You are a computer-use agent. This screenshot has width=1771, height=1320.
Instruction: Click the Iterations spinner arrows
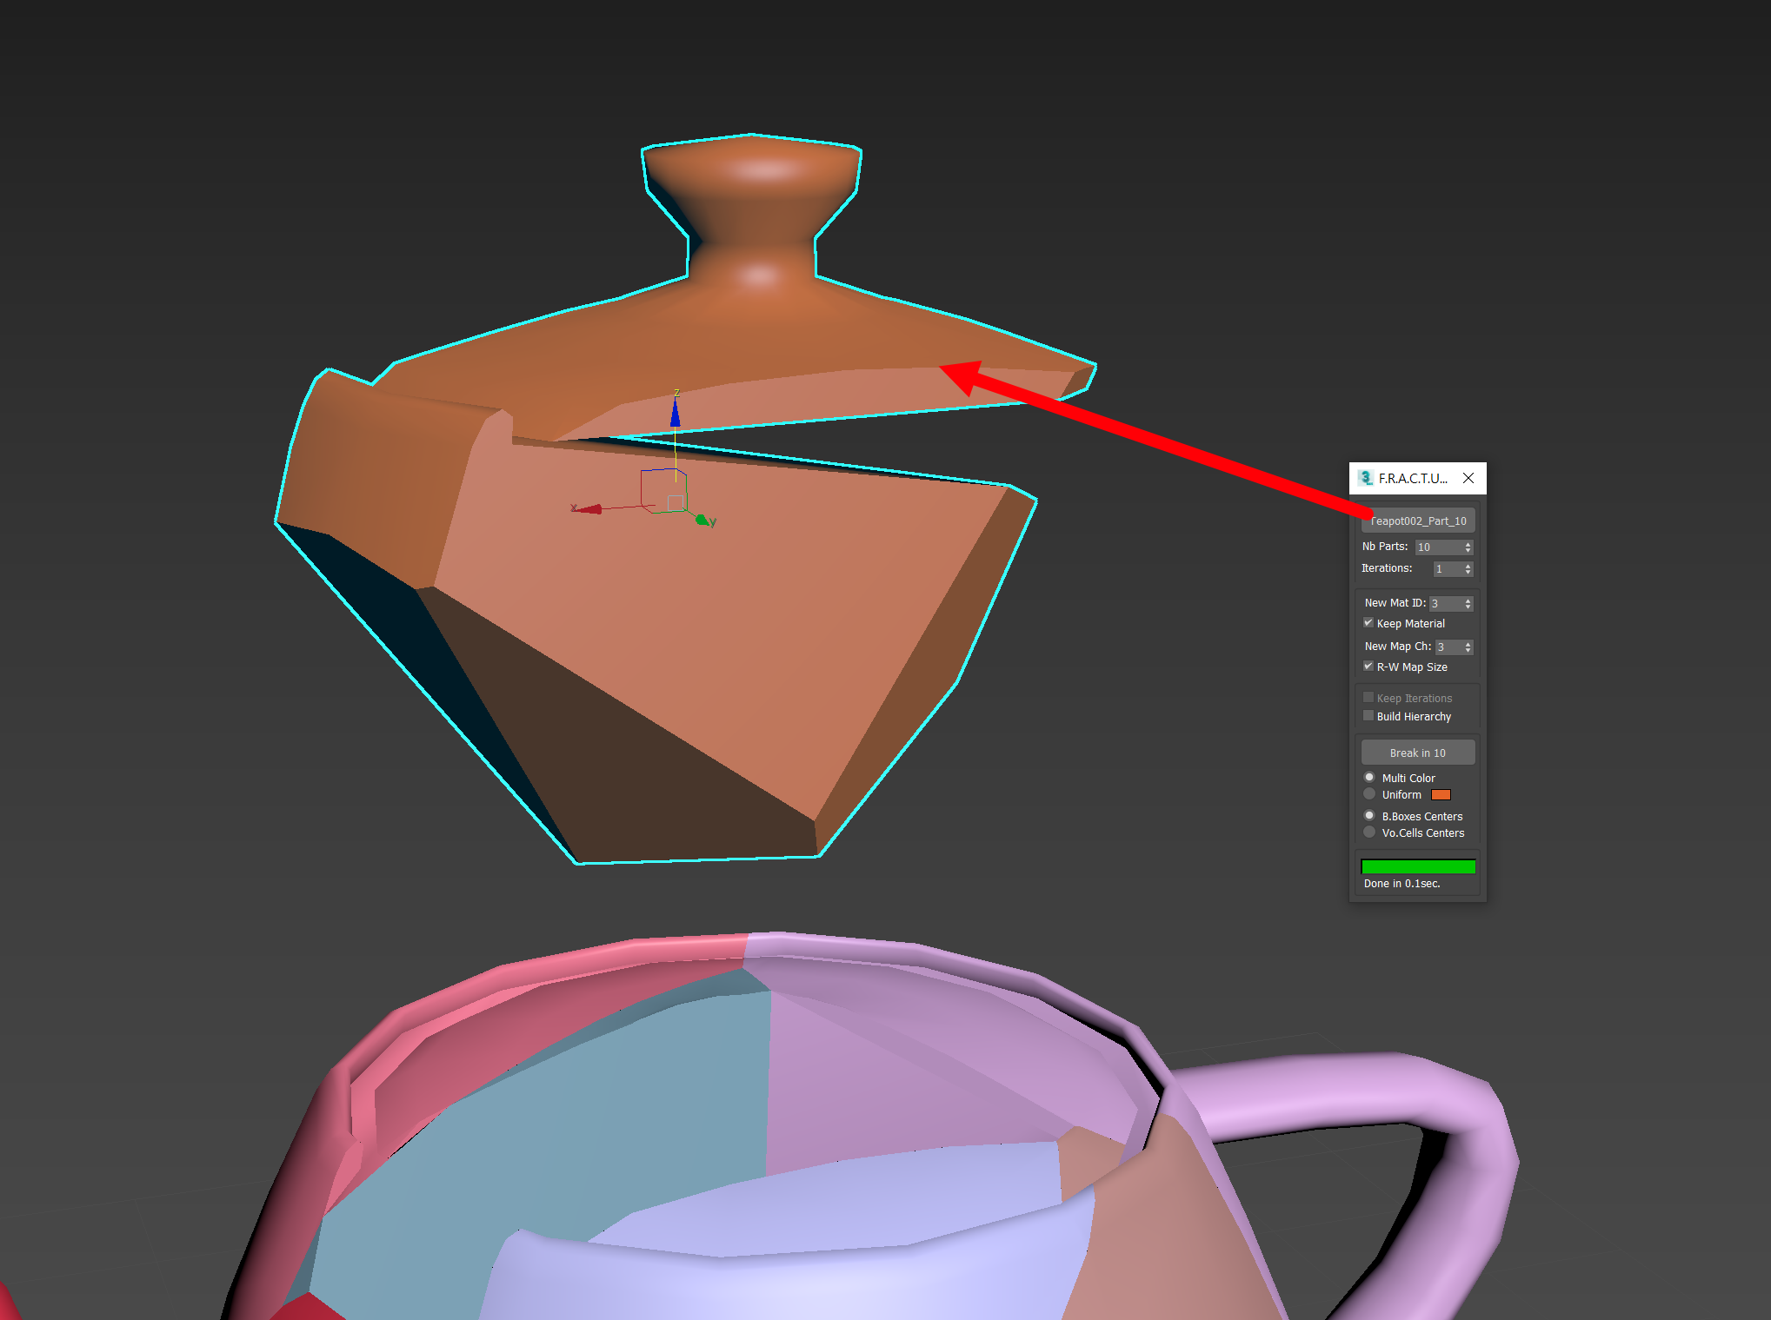point(1468,568)
